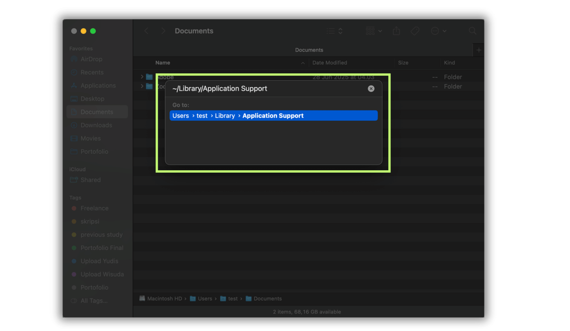570x331 pixels.
Task: Minimize the window with the yellow button
Action: tap(84, 31)
